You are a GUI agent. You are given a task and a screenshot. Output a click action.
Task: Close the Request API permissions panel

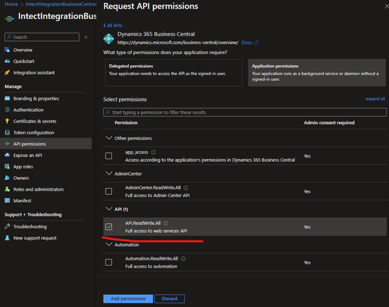(x=387, y=6)
